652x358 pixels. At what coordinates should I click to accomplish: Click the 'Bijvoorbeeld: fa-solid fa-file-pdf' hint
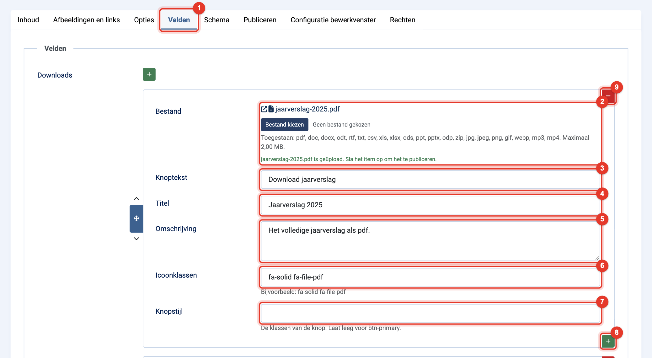point(303,292)
